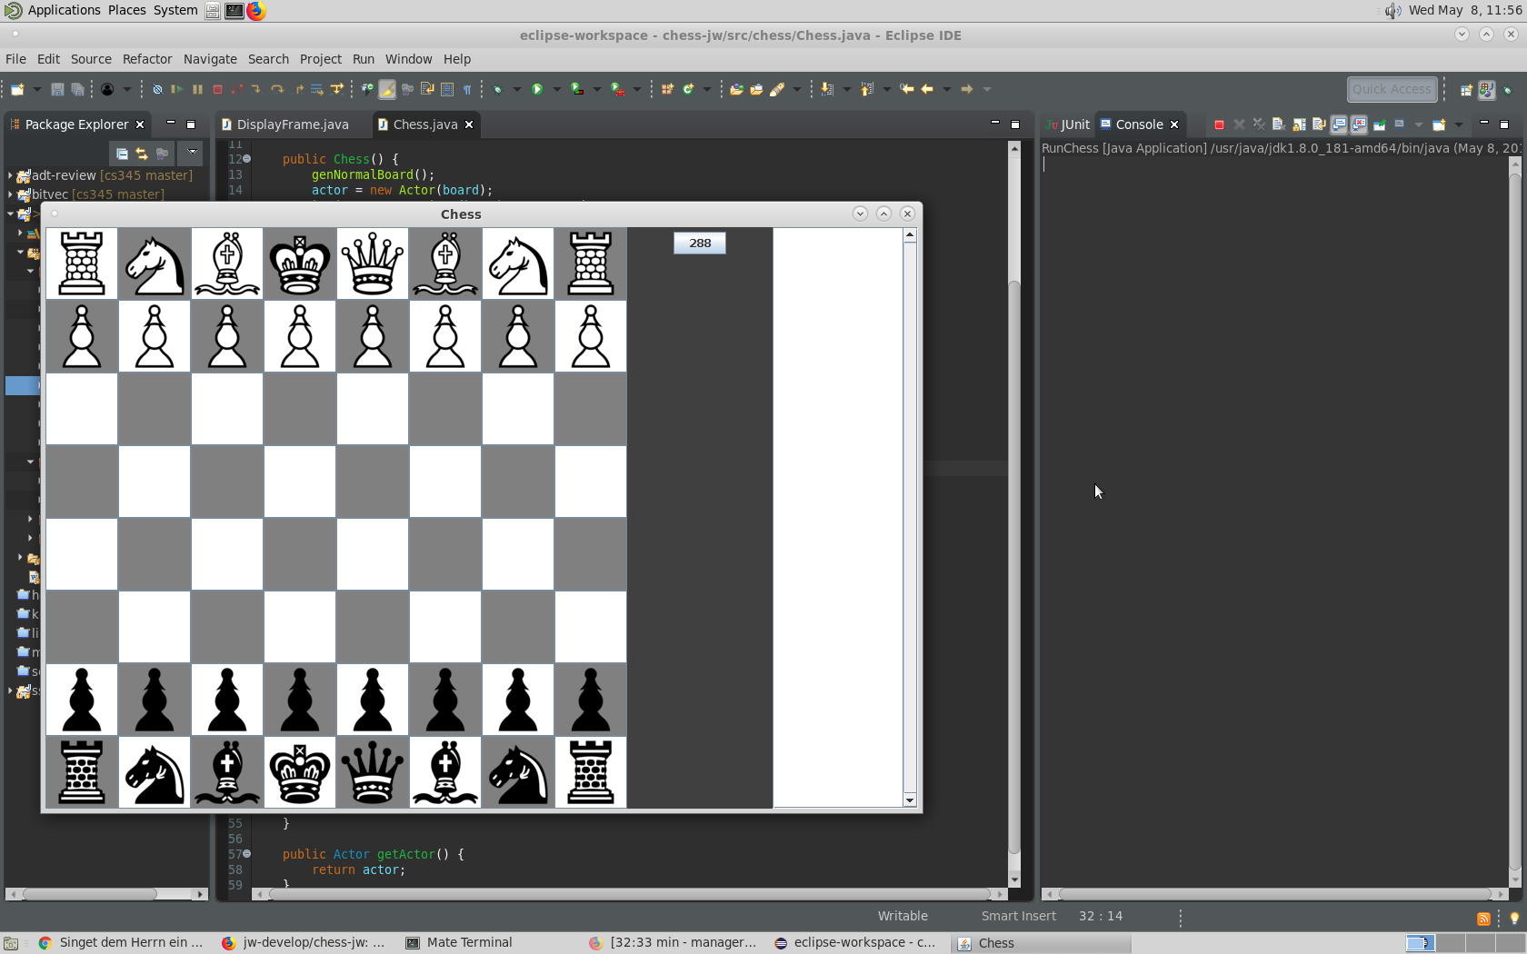1527x954 pixels.
Task: Click Mate Terminal in taskbar
Action: click(x=469, y=942)
